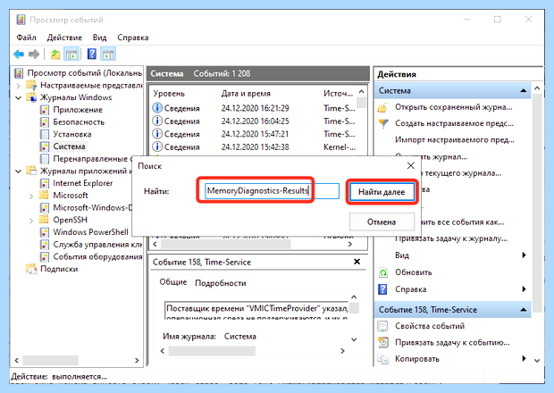Viewport: 554px width, 393px height.
Task: Collapse Журналы Windows node
Action: (19, 97)
